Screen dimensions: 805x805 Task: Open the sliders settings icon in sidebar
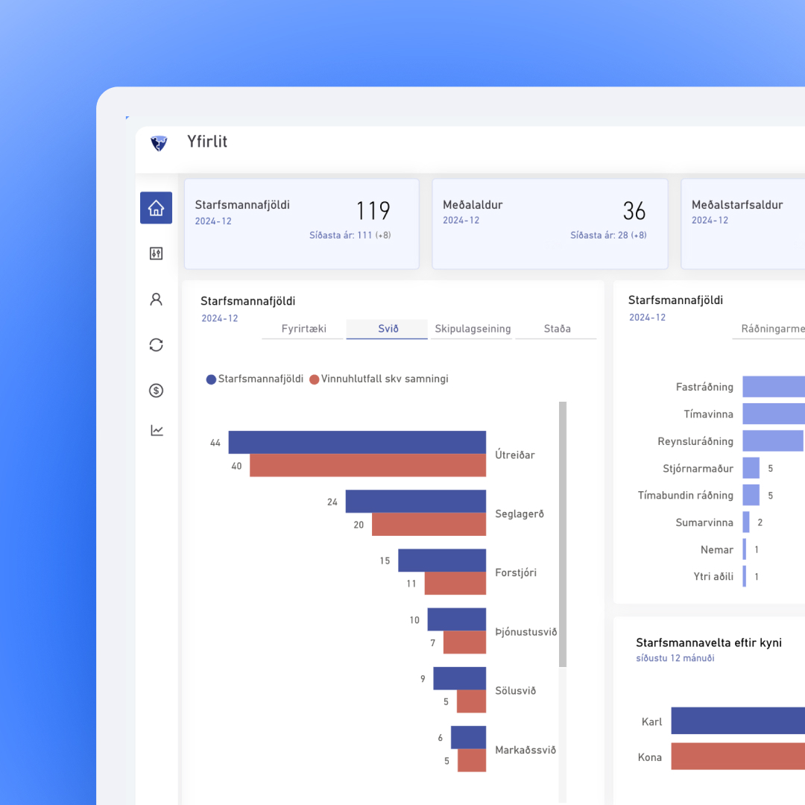click(156, 253)
